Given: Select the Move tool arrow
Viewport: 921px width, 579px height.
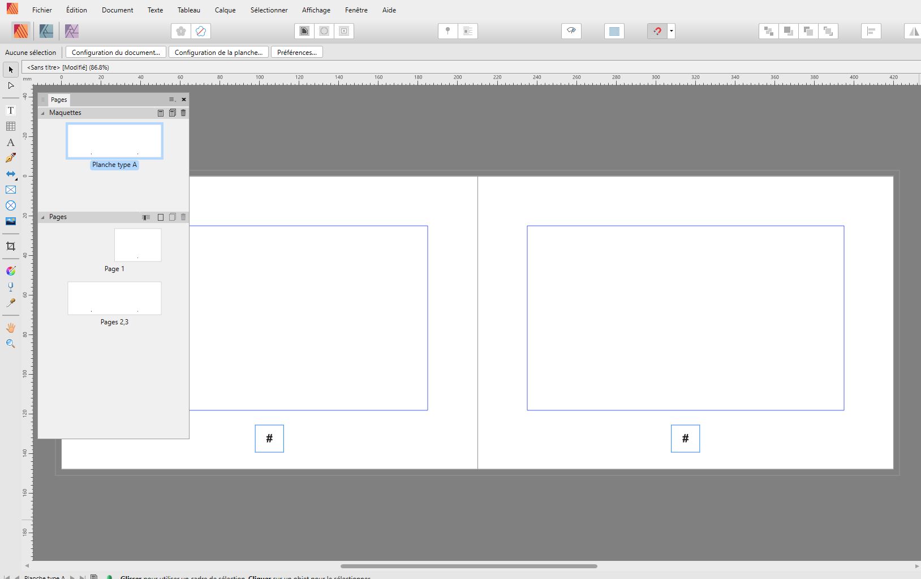Looking at the screenshot, I should click(11, 70).
